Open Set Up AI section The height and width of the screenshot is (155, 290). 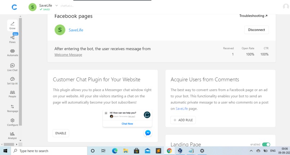[12, 81]
